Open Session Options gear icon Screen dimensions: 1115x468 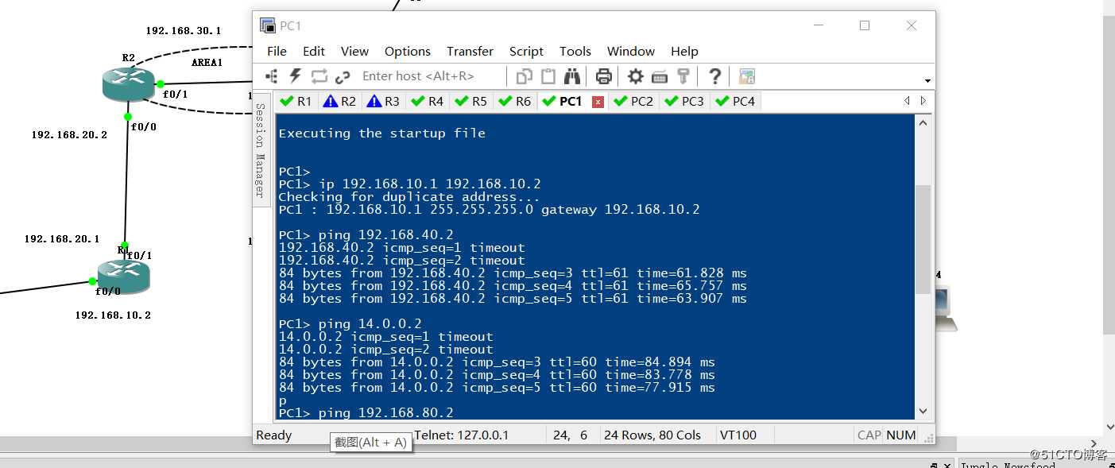pos(636,76)
